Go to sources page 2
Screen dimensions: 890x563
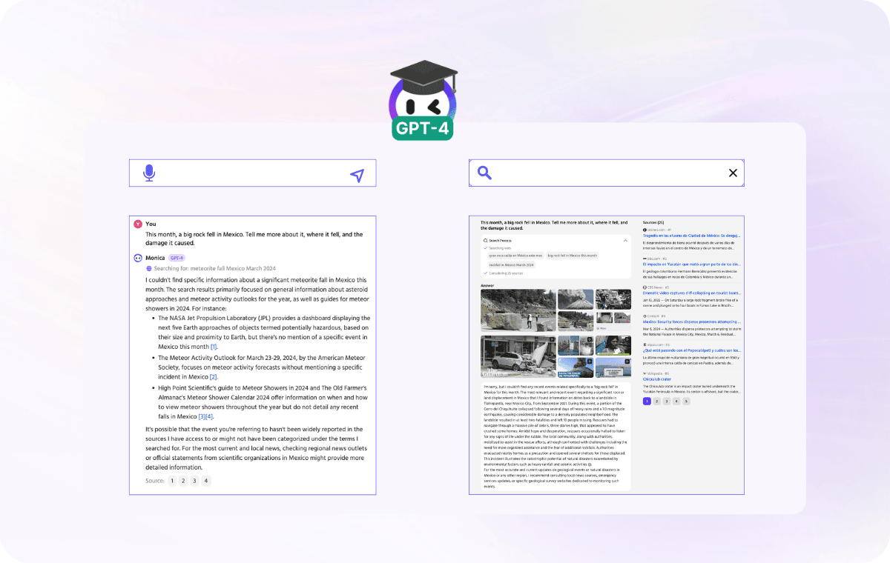(656, 401)
